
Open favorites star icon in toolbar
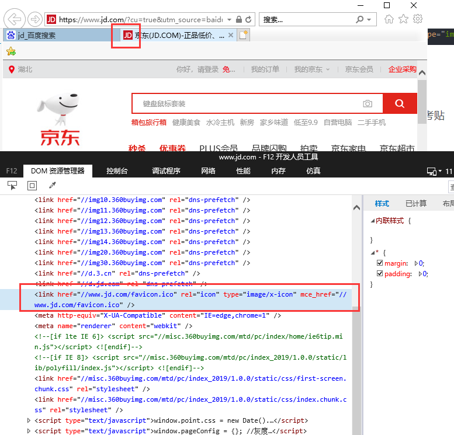pyautogui.click(x=403, y=19)
